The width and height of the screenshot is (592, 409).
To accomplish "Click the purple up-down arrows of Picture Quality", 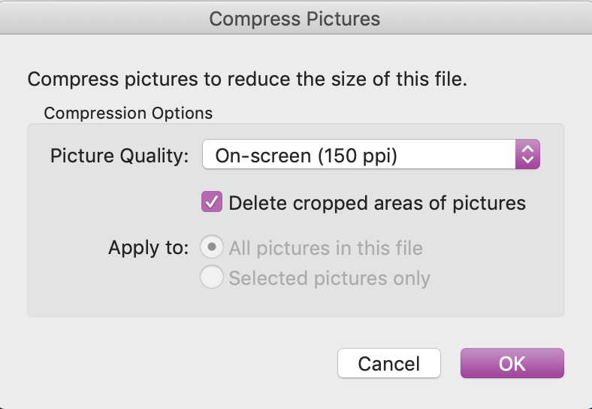I will tap(527, 156).
